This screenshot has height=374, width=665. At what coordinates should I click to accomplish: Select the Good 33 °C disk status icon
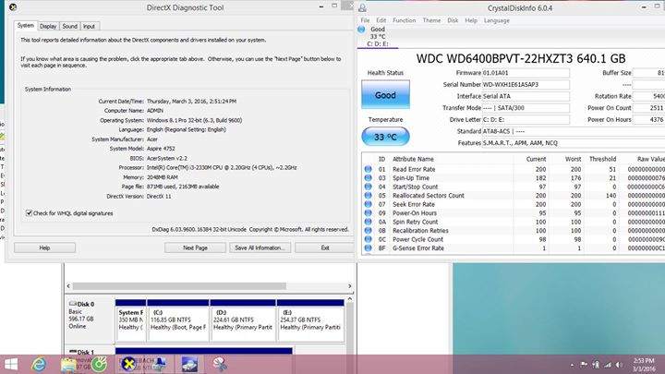(x=361, y=30)
